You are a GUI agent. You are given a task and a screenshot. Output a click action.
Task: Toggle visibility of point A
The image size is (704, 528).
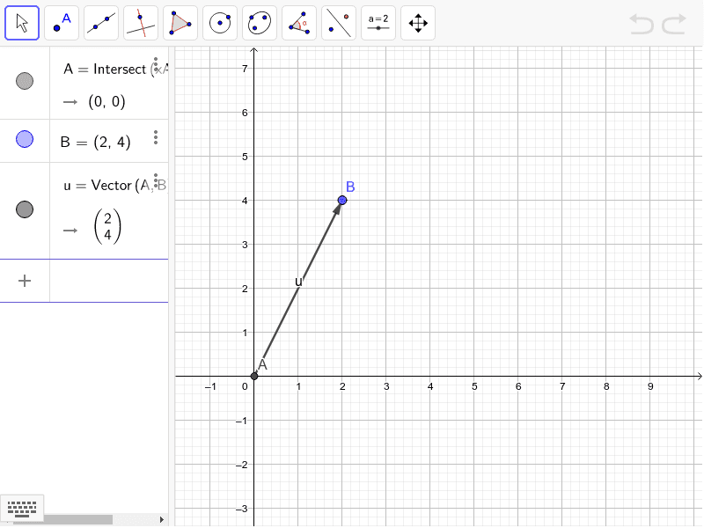pyautogui.click(x=24, y=81)
